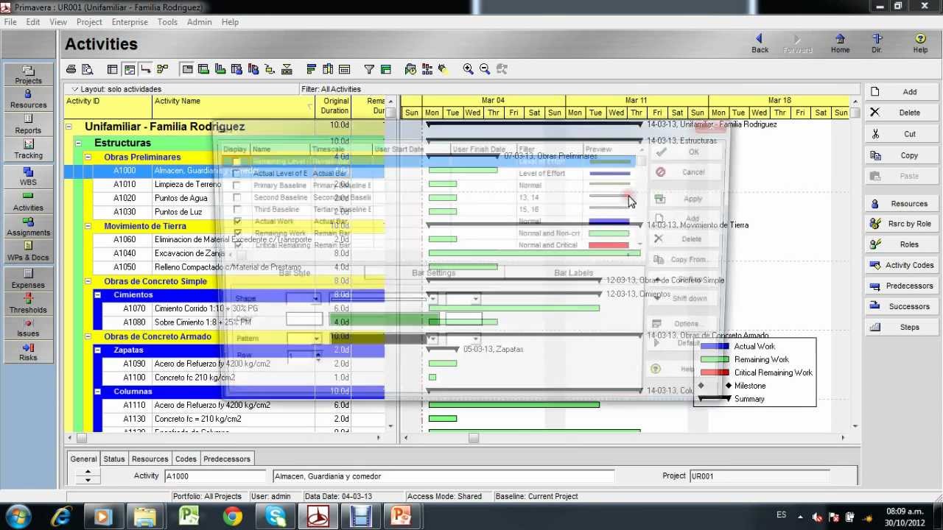The height and width of the screenshot is (530, 943).
Task: Toggle the Gantt Chart view icon
Action: point(130,69)
